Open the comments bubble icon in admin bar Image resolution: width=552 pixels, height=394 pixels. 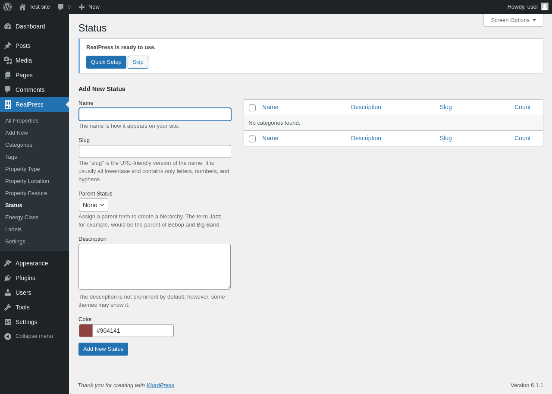61,7
